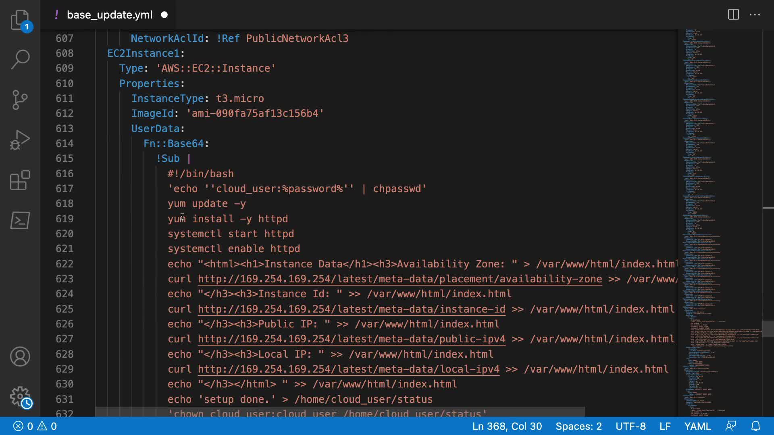The width and height of the screenshot is (774, 435).
Task: Open the terminal panel icon in activity bar
Action: click(x=20, y=220)
